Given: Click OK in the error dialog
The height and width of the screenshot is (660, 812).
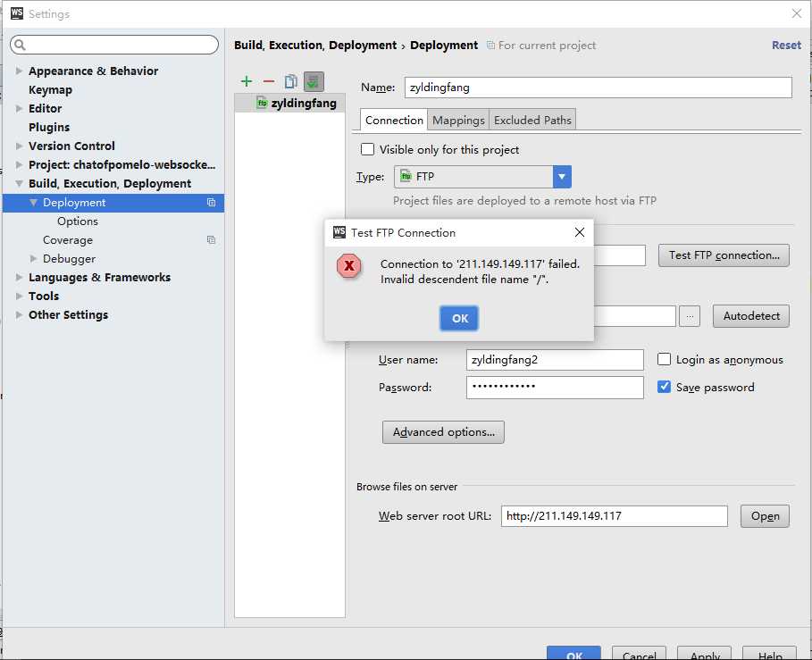Looking at the screenshot, I should point(459,318).
